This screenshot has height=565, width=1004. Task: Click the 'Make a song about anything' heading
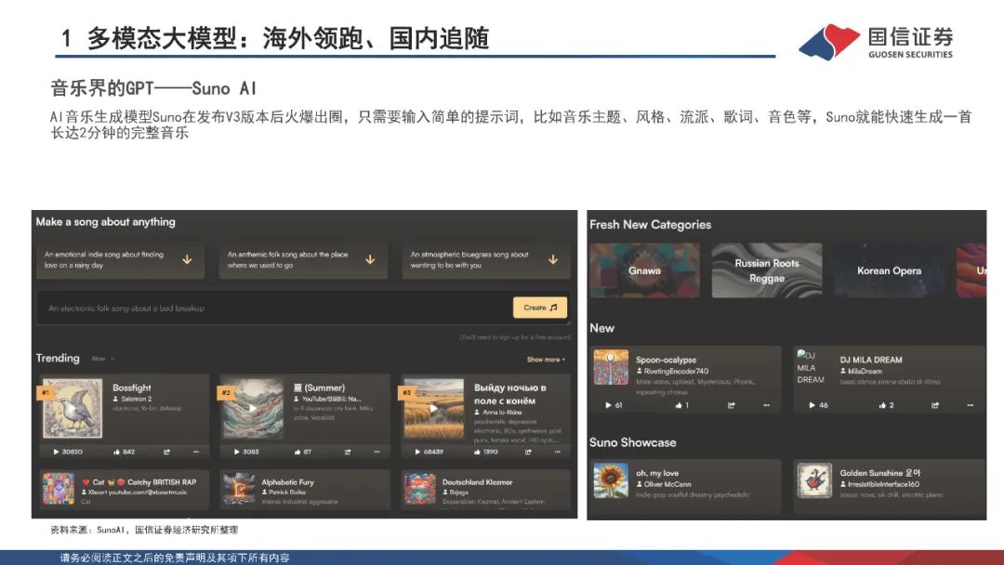106,222
